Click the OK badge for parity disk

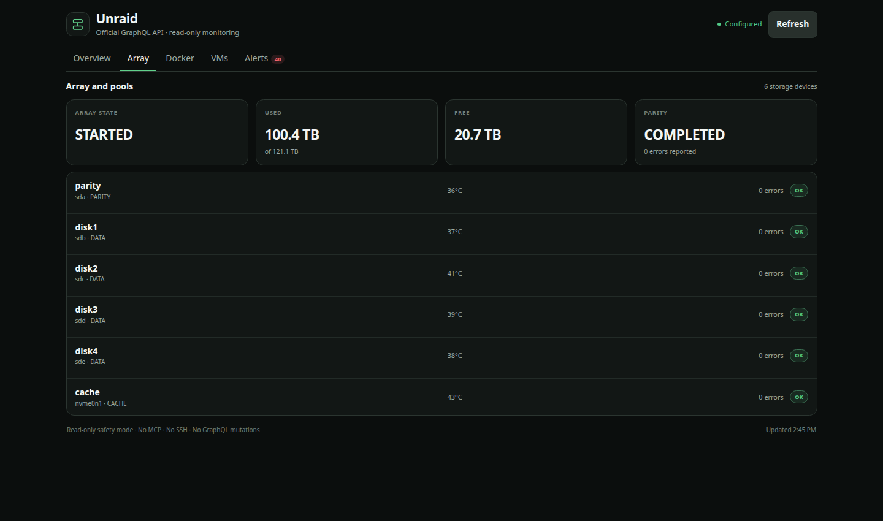799,191
